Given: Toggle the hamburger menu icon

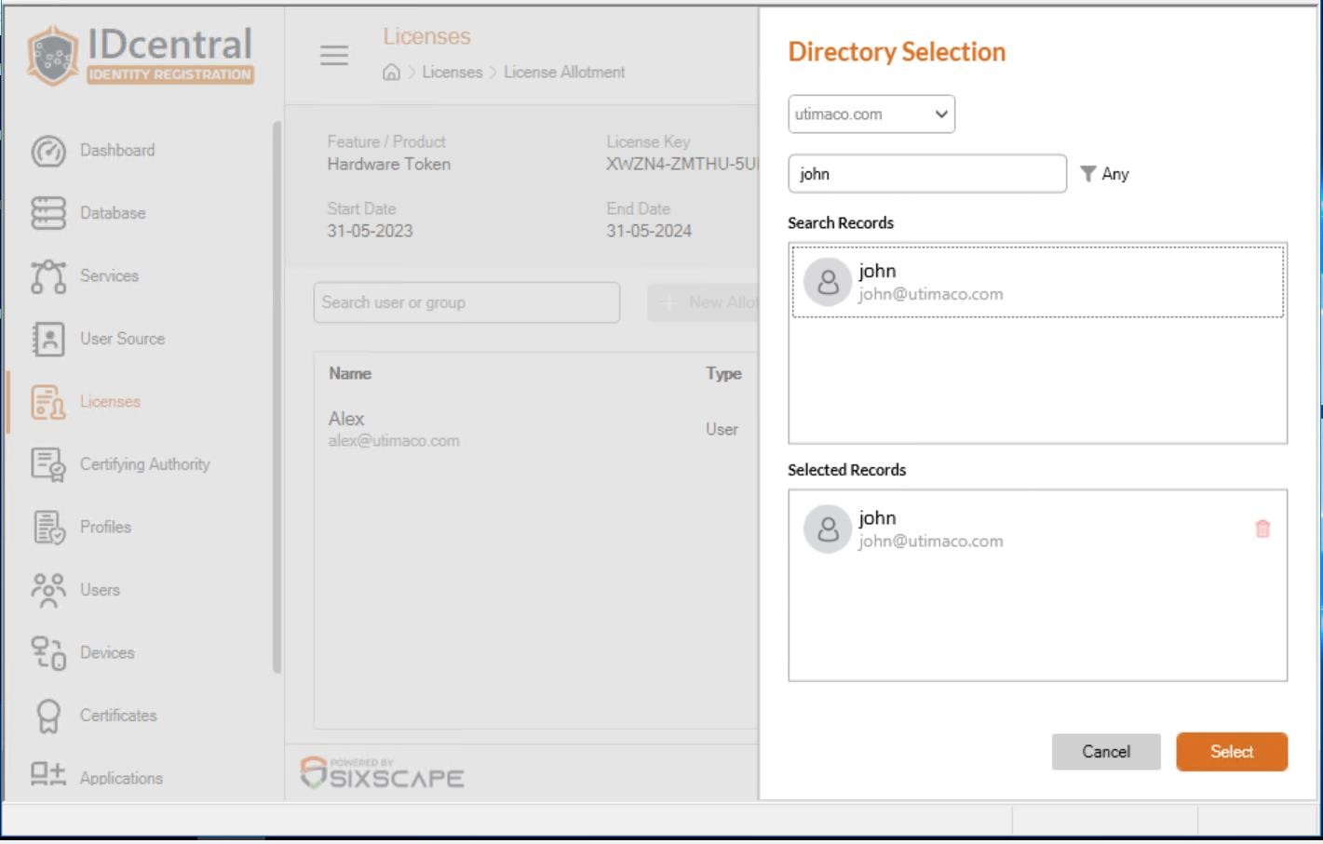Looking at the screenshot, I should click(x=334, y=55).
